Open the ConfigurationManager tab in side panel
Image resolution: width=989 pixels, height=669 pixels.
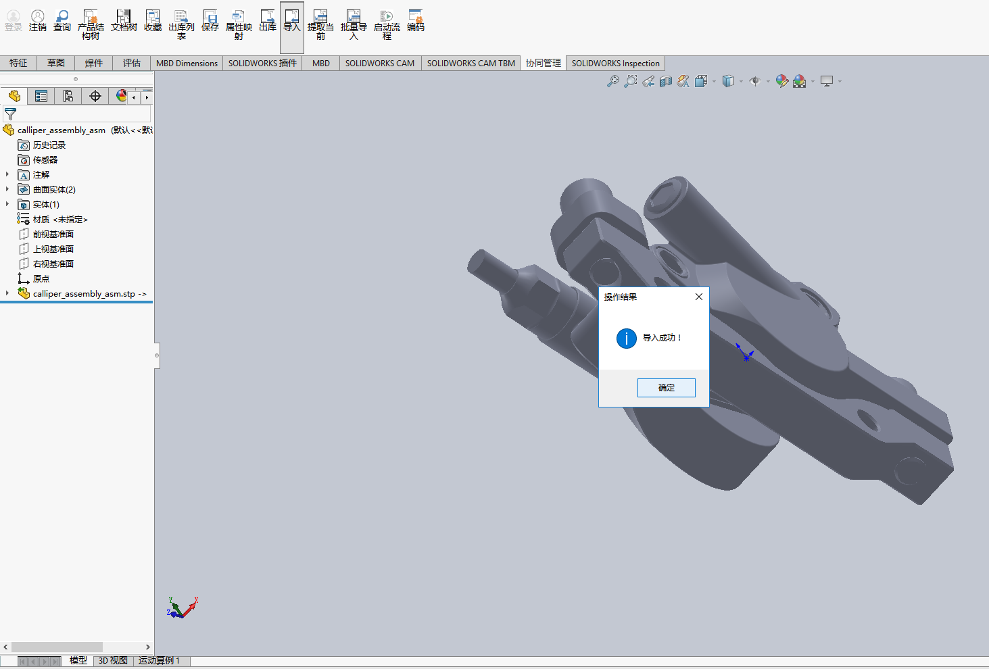[68, 96]
